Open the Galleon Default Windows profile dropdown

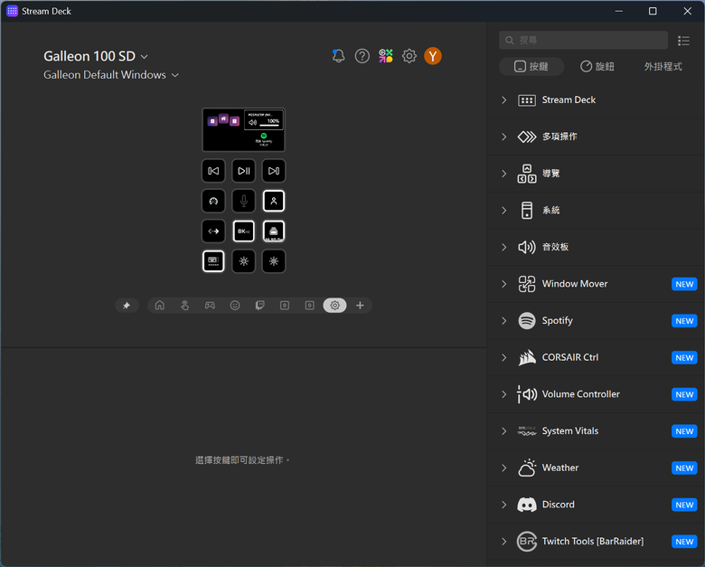point(111,75)
